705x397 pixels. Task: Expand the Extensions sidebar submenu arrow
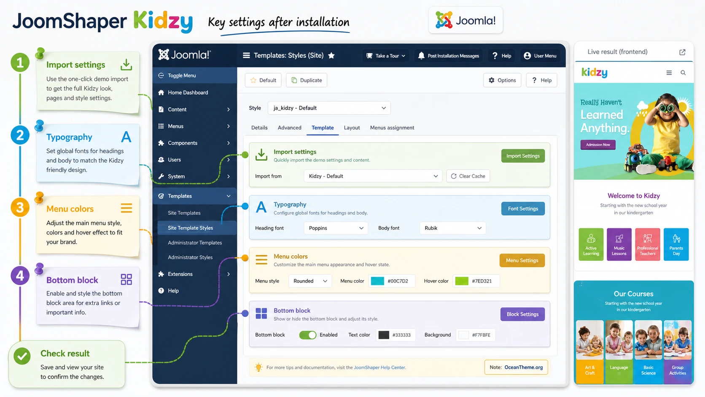click(229, 274)
